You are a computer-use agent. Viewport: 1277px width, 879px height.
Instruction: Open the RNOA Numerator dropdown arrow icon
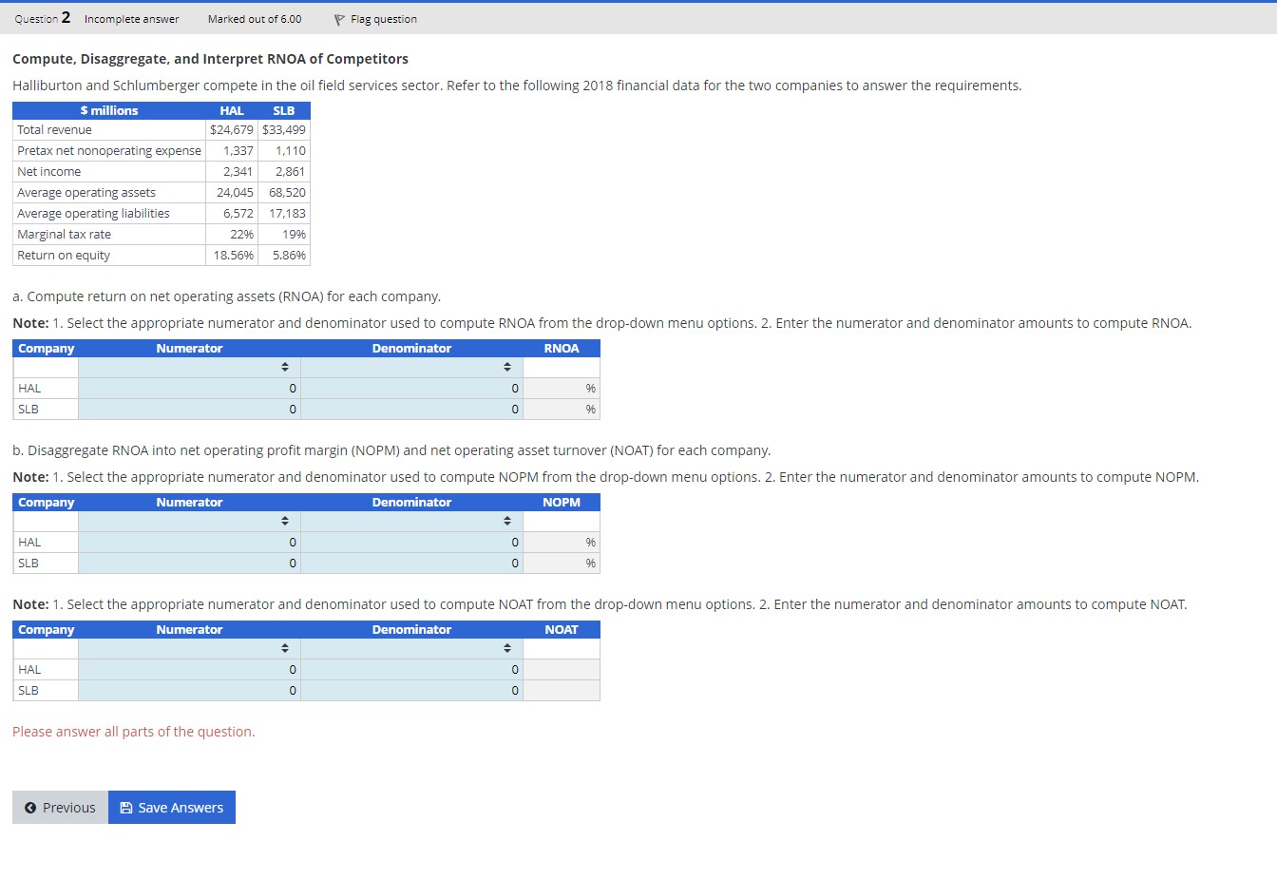286,367
